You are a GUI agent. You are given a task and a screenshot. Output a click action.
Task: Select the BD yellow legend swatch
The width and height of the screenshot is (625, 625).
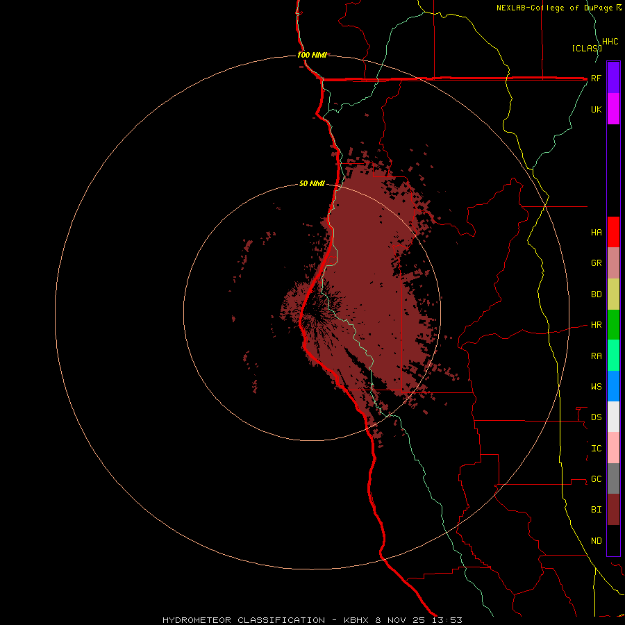point(613,294)
